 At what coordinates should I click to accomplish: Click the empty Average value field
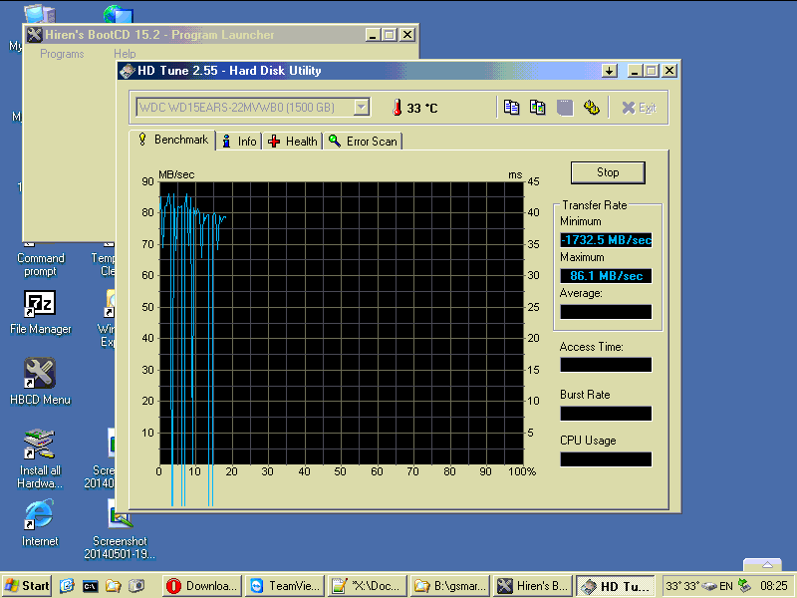coord(606,312)
